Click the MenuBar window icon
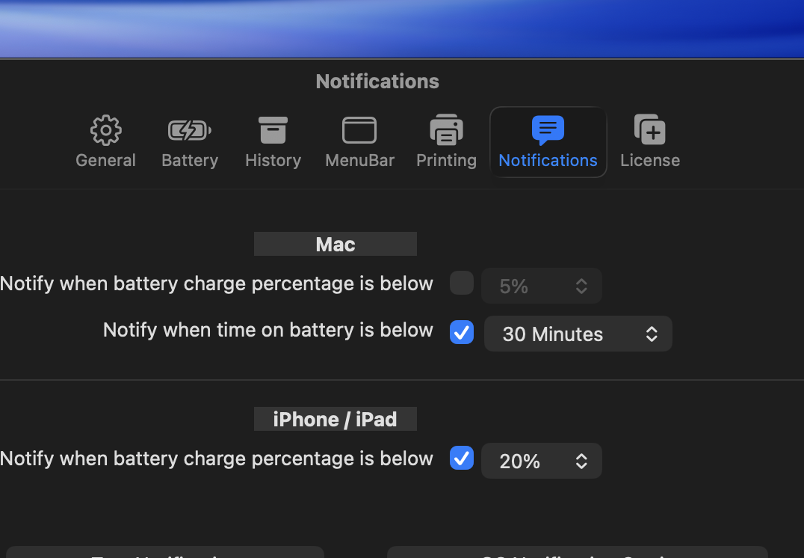804x558 pixels. [359, 130]
